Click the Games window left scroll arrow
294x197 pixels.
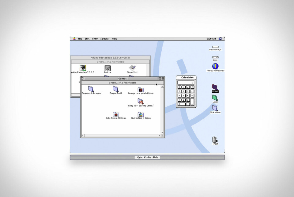(x=83, y=135)
